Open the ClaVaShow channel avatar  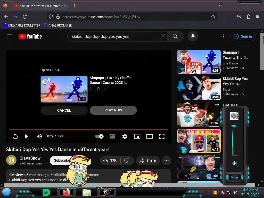pyautogui.click(x=11, y=160)
